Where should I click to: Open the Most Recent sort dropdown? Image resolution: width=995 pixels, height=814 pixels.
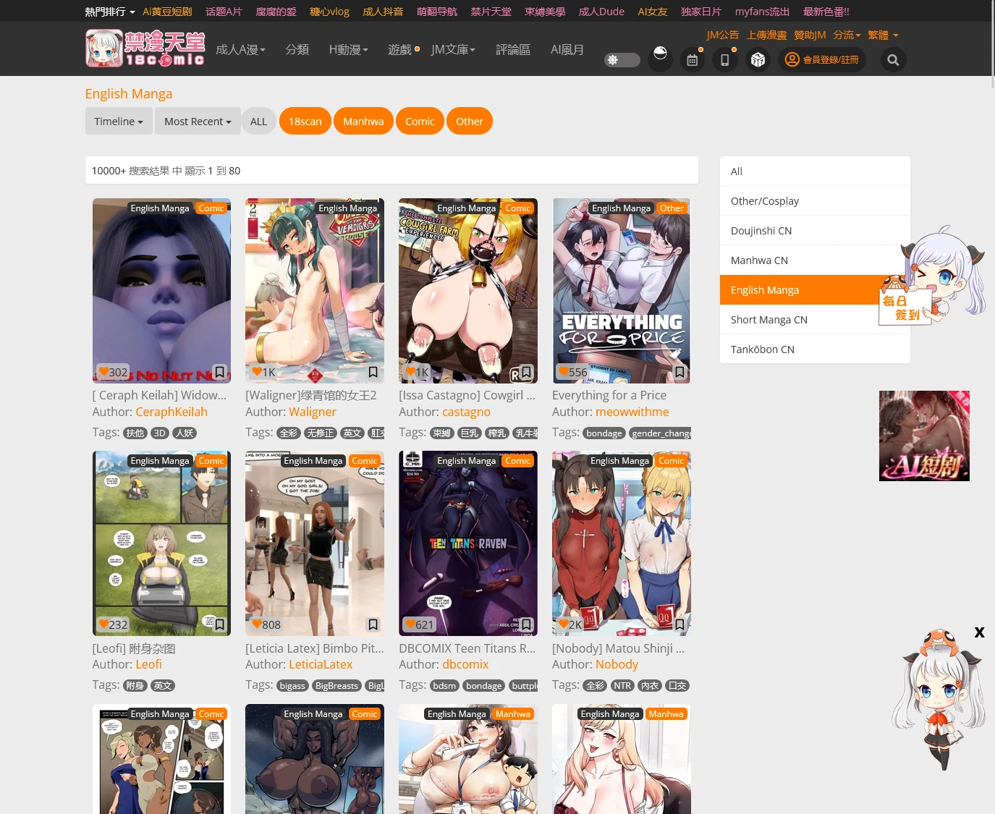pos(198,121)
